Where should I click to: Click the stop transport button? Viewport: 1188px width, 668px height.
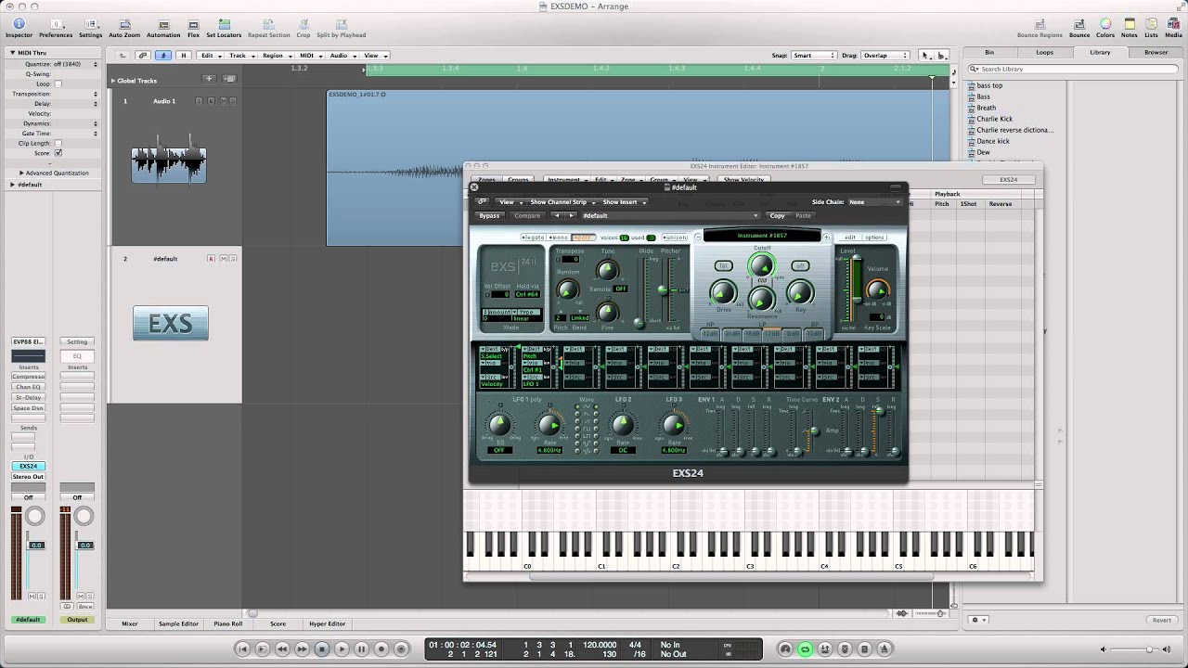coord(322,649)
